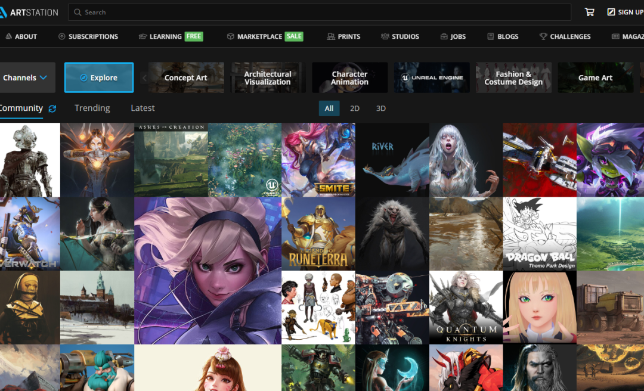
Task: Open the About page
Action: click(x=21, y=36)
